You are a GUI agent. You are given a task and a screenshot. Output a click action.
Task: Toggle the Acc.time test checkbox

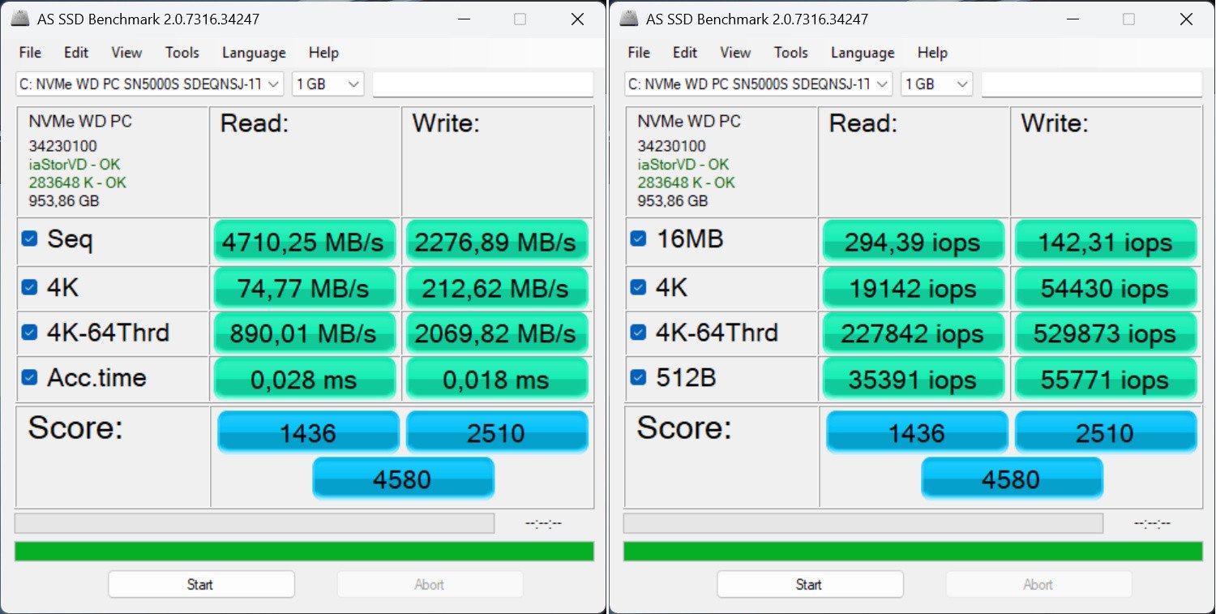(x=29, y=377)
